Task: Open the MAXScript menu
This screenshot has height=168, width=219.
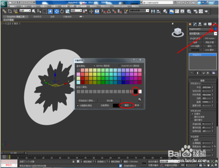Action: pos(120,7)
